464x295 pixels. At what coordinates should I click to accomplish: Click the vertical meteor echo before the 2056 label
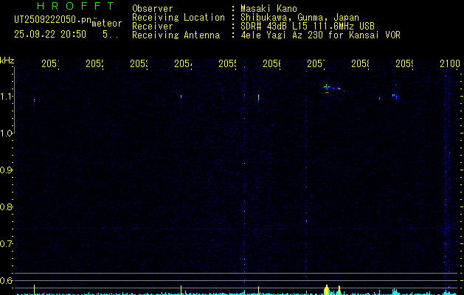click(259, 98)
